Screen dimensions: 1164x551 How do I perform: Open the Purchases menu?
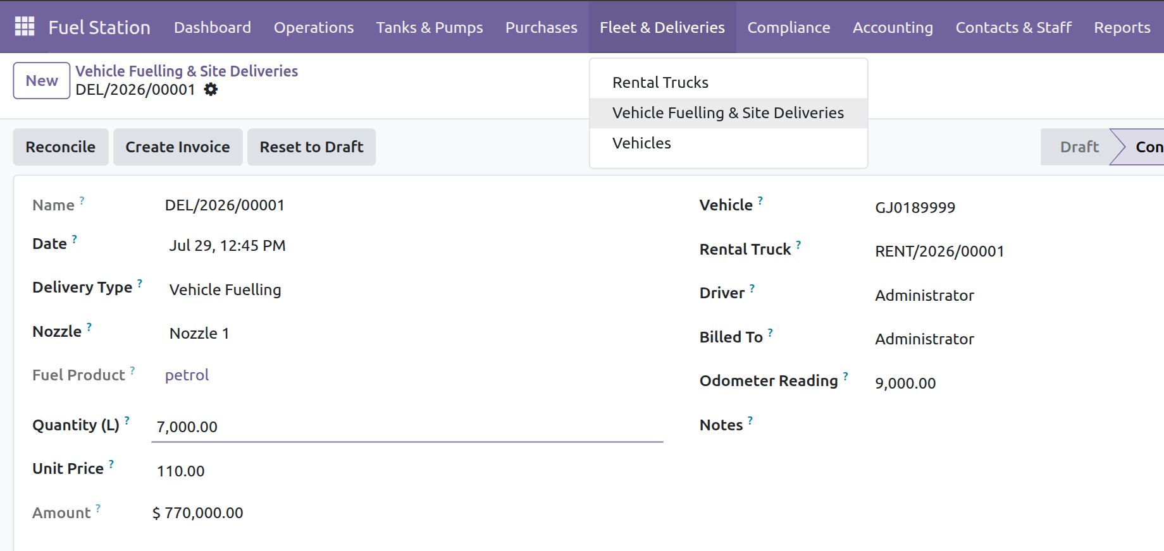pyautogui.click(x=542, y=27)
